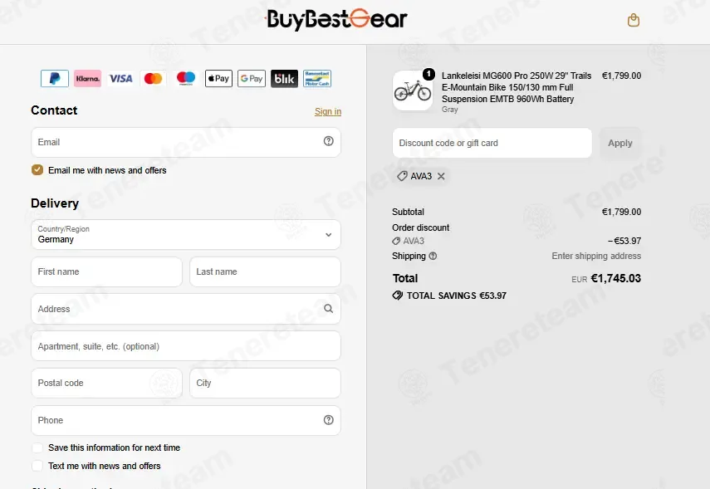710x489 pixels.
Task: Click the Apply discount button
Action: pyautogui.click(x=619, y=143)
